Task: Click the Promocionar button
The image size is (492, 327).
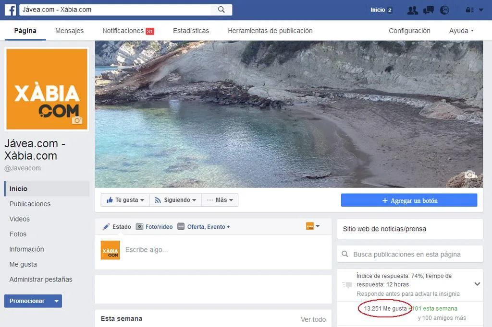Action: pos(27,301)
